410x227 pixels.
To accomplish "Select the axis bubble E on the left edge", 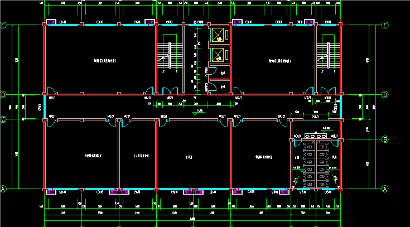I will coord(3,25).
